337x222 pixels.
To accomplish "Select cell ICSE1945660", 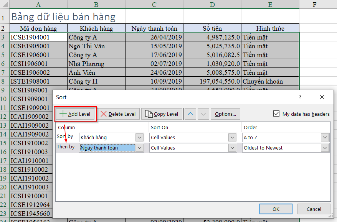I will (31, 214).
